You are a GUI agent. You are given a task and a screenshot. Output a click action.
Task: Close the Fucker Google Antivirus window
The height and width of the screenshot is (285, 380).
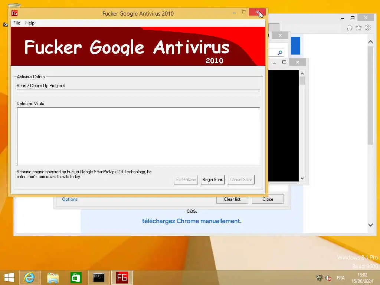(x=257, y=12)
